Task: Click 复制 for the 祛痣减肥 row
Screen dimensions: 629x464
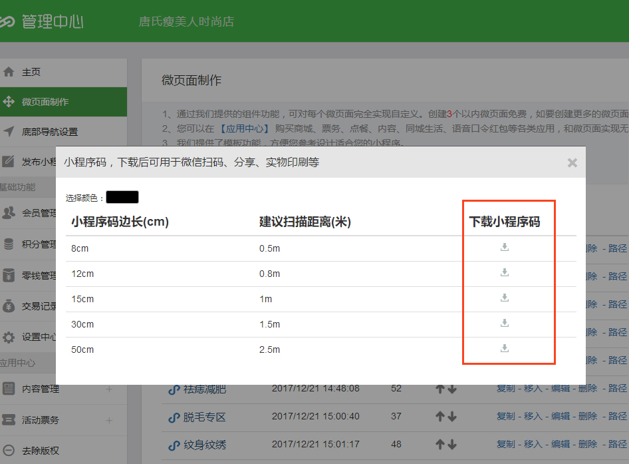Action: tap(505, 388)
